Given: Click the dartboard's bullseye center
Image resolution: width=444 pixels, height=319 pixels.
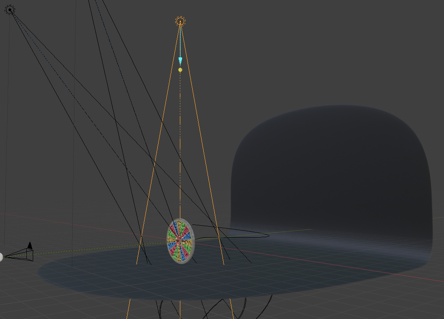Looking at the screenshot, I should [180, 241].
